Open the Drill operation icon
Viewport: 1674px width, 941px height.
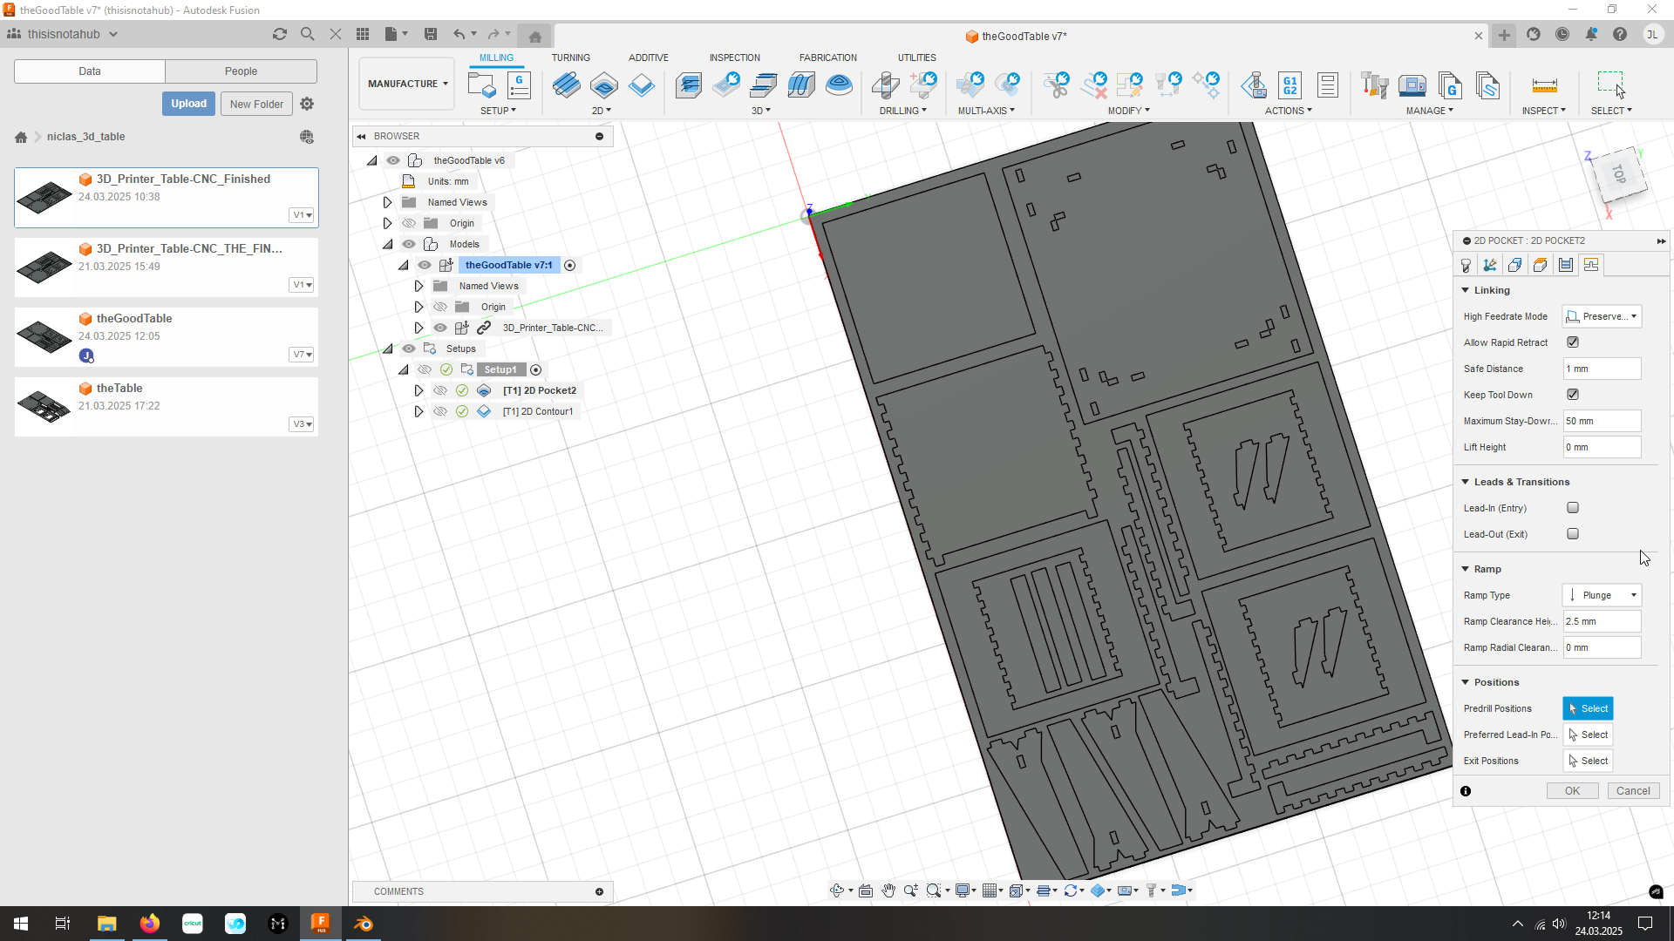pyautogui.click(x=886, y=85)
